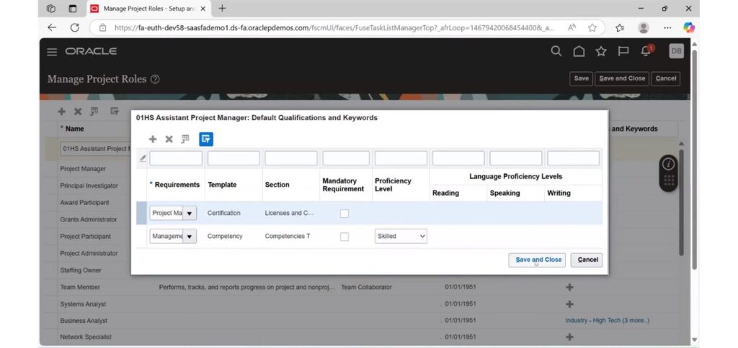Click Mandatory Requirement filter field
This screenshot has width=738, height=348.
[346, 158]
